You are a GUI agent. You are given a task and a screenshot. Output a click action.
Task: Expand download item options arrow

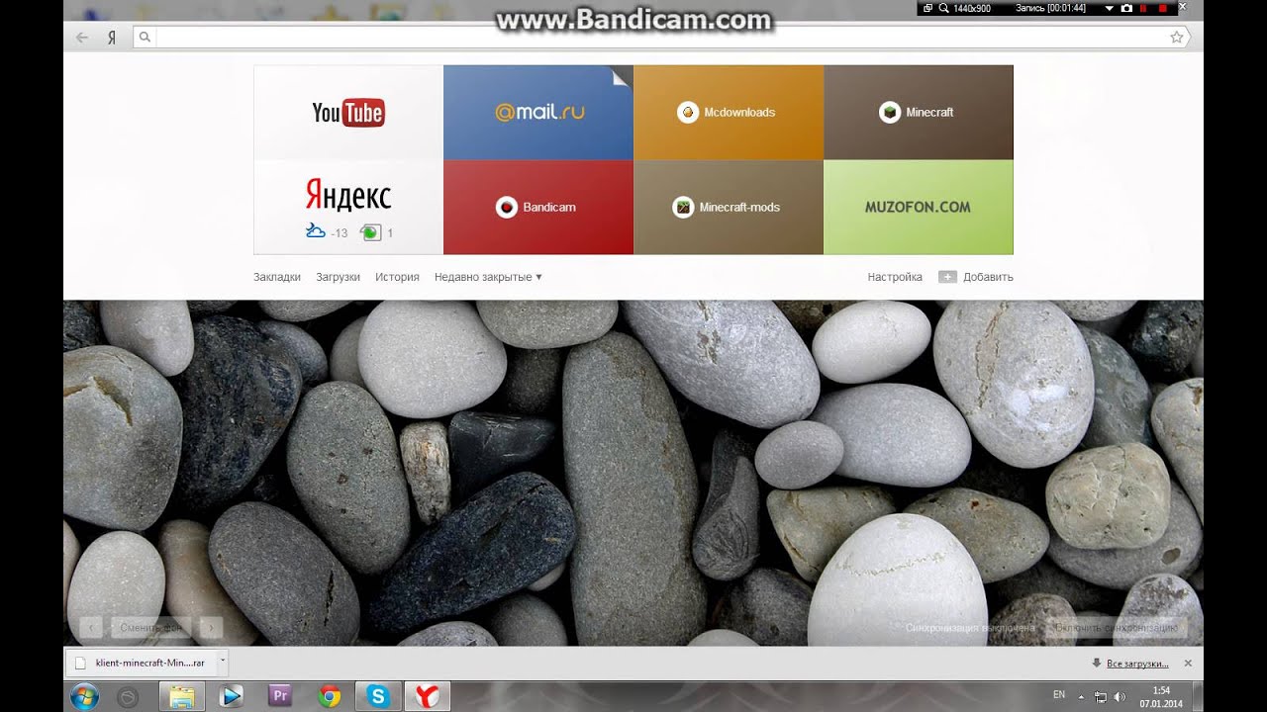(x=223, y=663)
